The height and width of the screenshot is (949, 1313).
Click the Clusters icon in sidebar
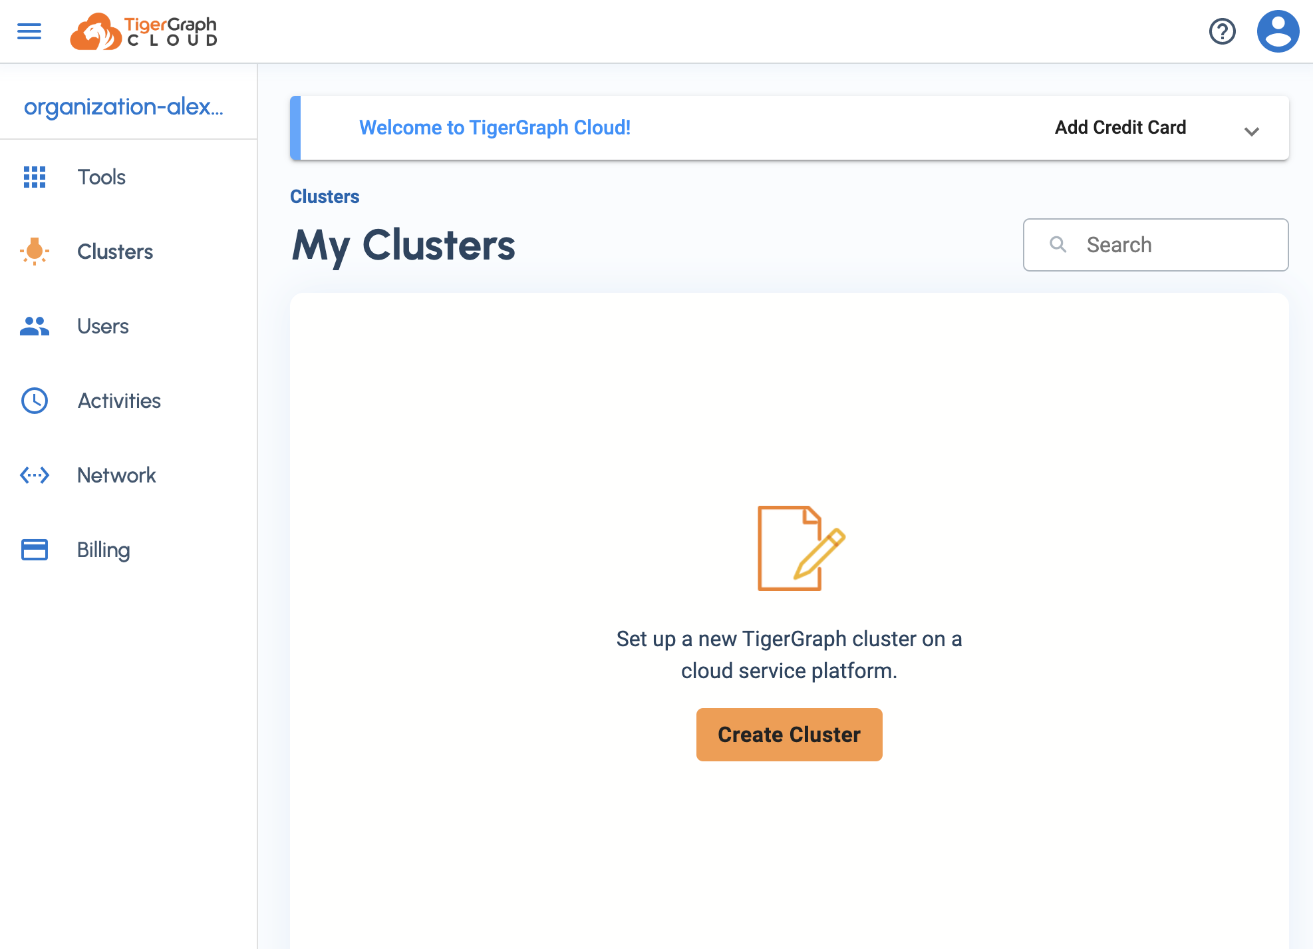pos(35,252)
